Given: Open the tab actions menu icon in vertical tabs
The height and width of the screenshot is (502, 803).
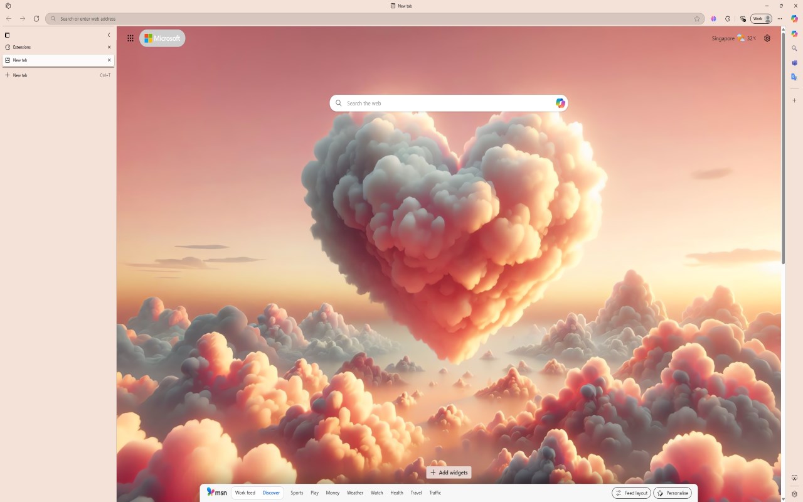Looking at the screenshot, I should [x=8, y=35].
